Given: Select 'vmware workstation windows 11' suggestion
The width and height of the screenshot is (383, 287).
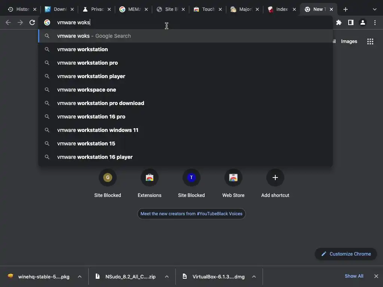Looking at the screenshot, I should tap(186, 130).
